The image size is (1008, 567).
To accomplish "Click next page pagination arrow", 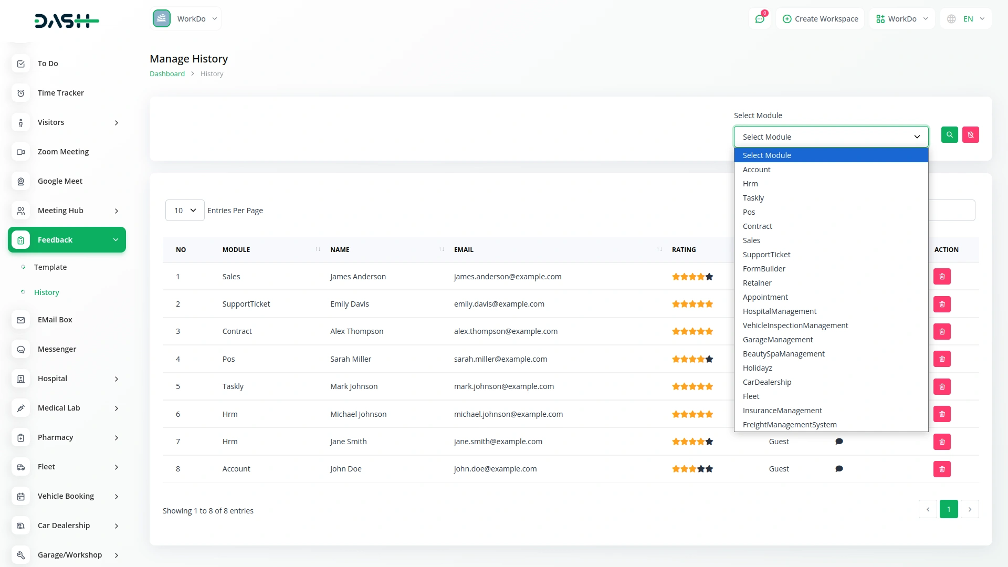I will click(970, 509).
